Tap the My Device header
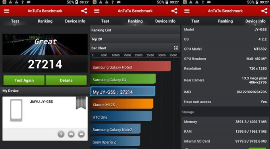This screenshot has width=270, height=149. (x=45, y=91)
